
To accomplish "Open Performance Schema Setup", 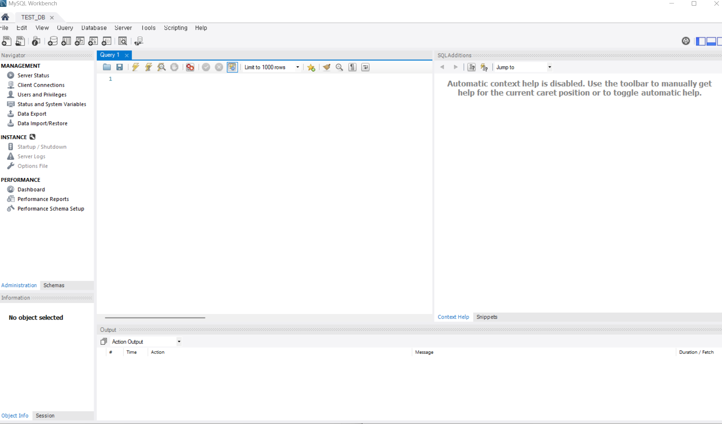I will [51, 209].
